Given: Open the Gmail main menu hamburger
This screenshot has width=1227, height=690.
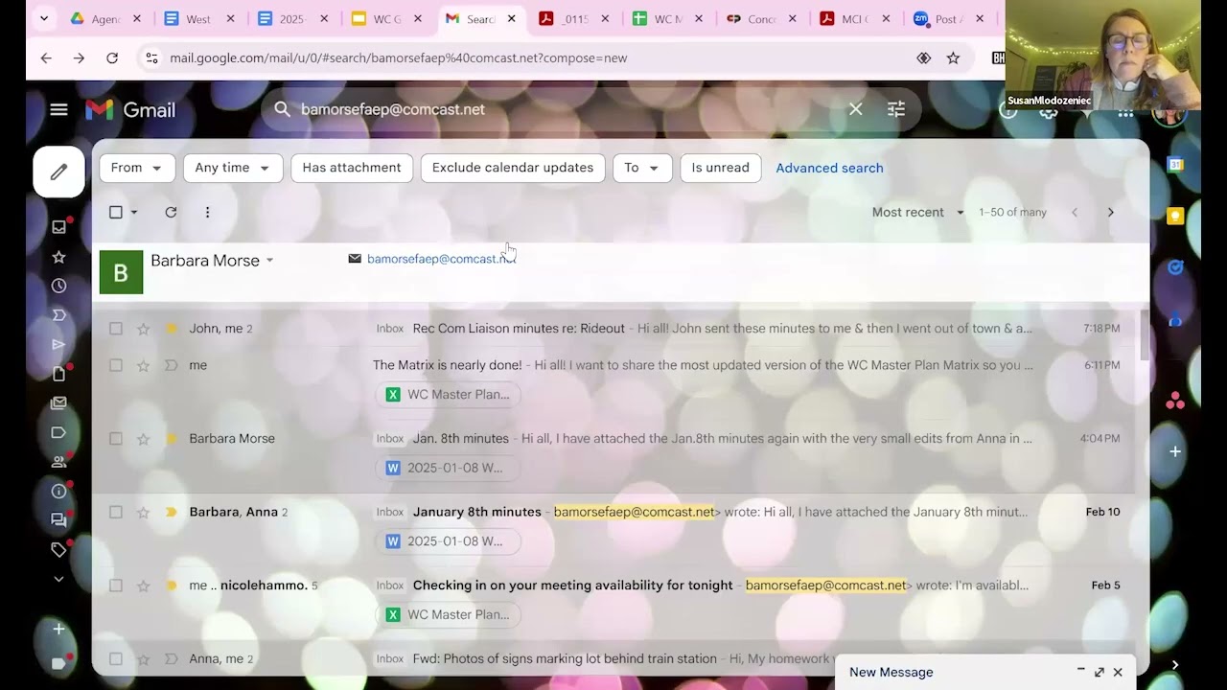Looking at the screenshot, I should (x=58, y=109).
